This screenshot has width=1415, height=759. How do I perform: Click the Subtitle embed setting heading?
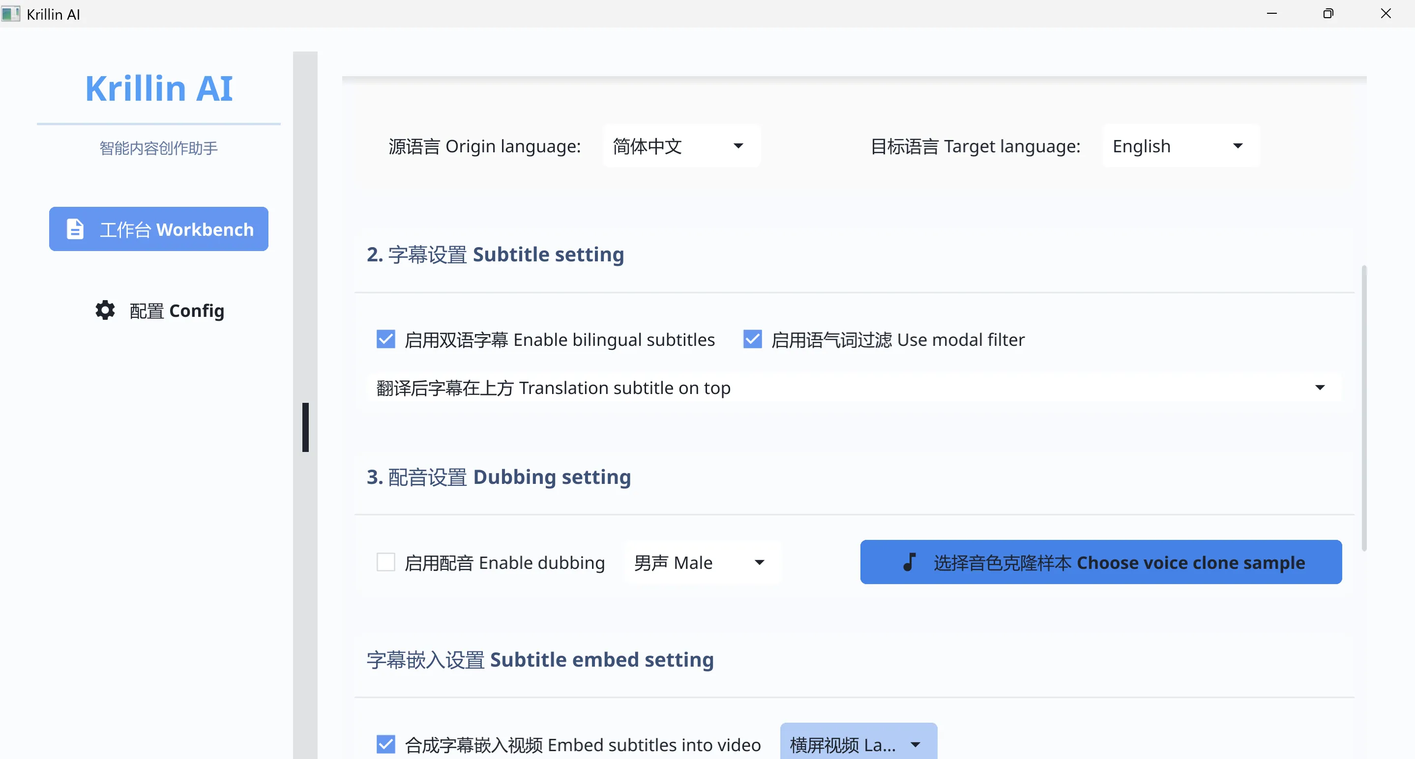(x=540, y=659)
